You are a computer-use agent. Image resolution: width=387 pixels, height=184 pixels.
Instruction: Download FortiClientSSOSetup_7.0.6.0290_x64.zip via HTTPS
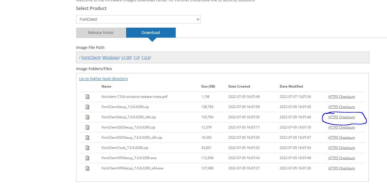(x=333, y=138)
